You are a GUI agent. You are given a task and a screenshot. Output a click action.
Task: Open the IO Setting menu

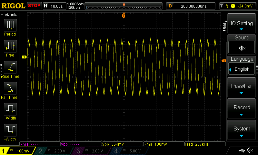click(242, 23)
